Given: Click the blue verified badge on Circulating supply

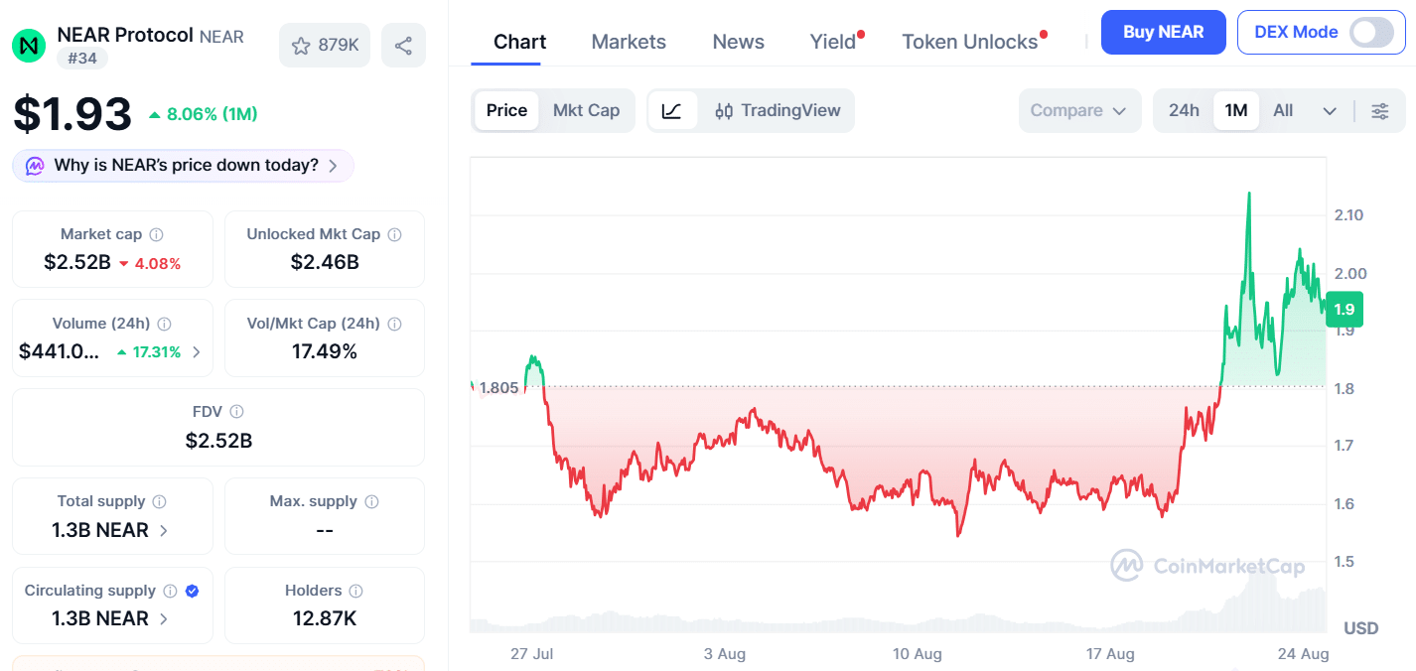Looking at the screenshot, I should pyautogui.click(x=193, y=591).
